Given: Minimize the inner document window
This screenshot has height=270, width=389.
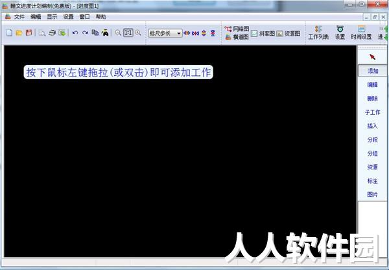Looking at the screenshot, I should pos(366,17).
